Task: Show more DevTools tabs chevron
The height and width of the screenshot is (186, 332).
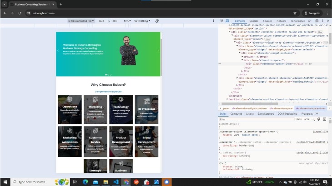Action: [x=309, y=21]
